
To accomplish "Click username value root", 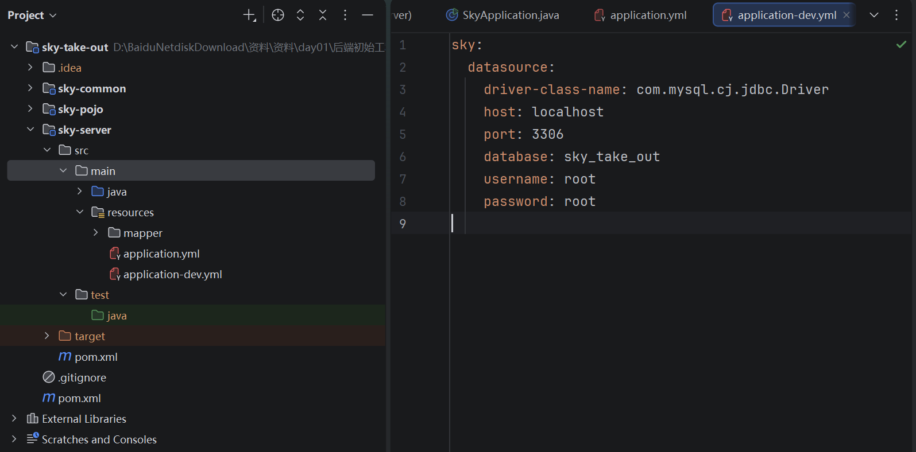I will [579, 179].
